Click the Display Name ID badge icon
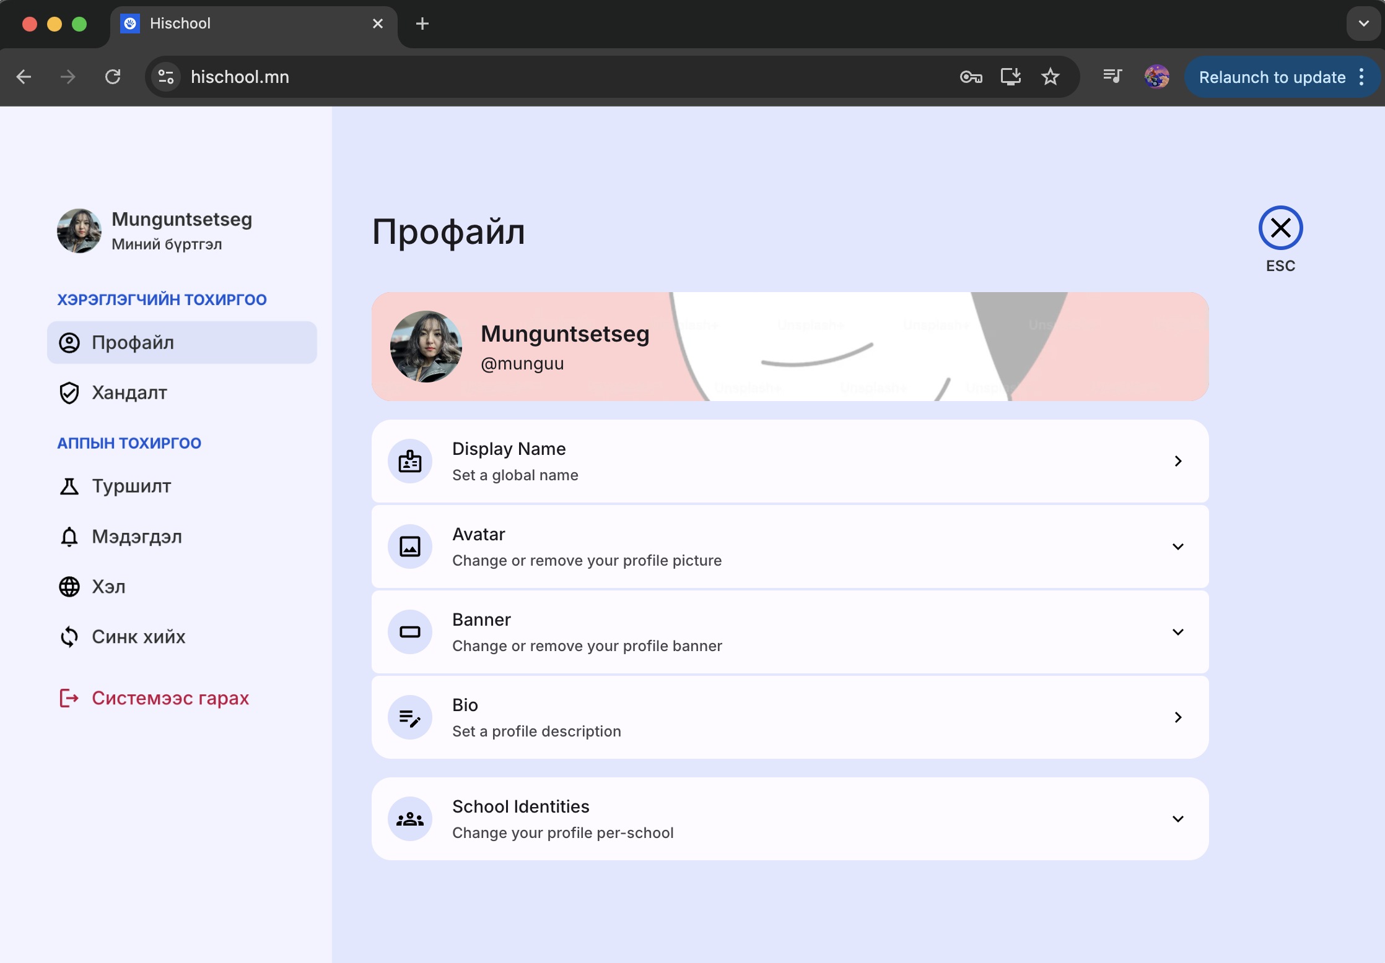 click(409, 461)
